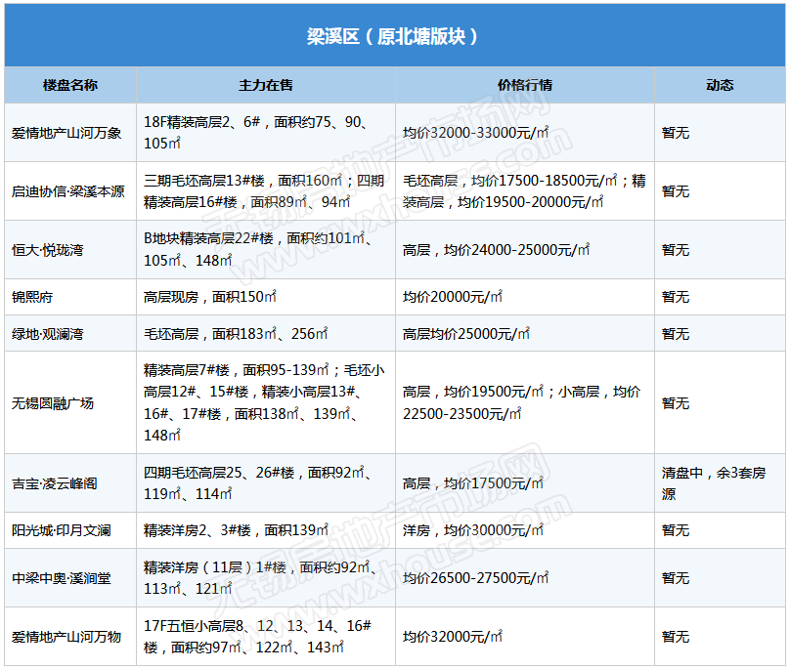The height and width of the screenshot is (669, 790).
Task: Select the 均价20000元/㎡ price cell
Action: coord(453,297)
